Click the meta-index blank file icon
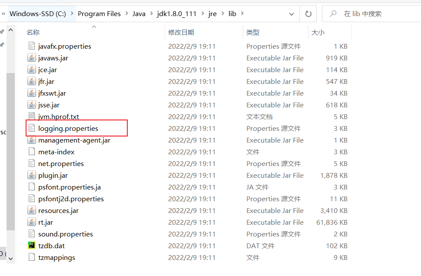The height and width of the screenshot is (276, 421). click(x=32, y=151)
